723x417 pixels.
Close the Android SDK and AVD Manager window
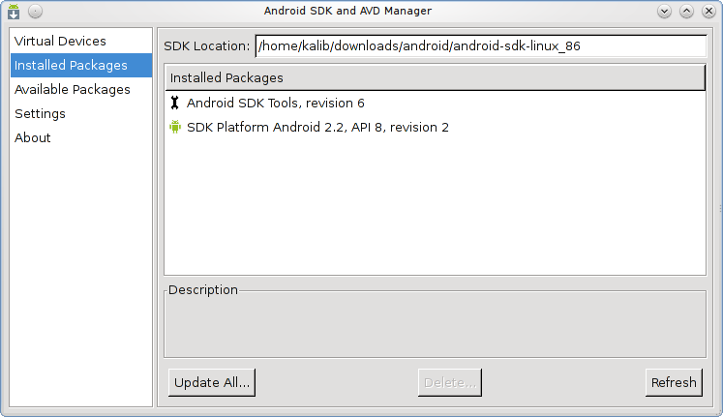point(708,11)
